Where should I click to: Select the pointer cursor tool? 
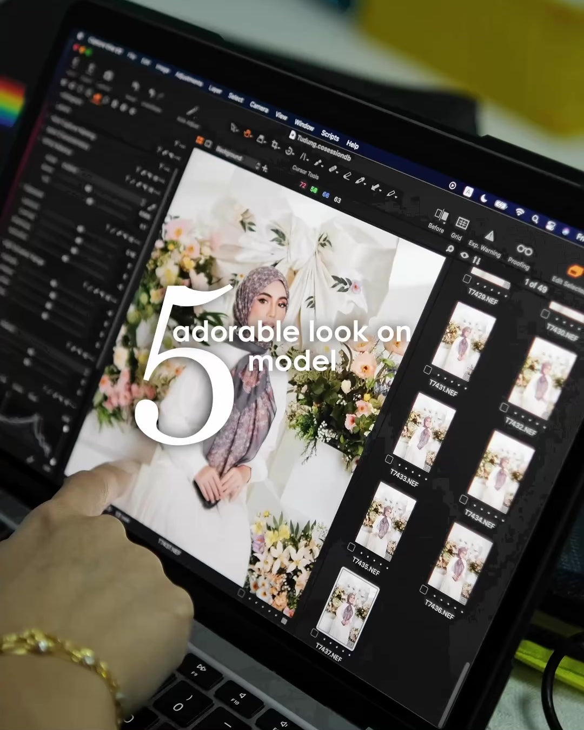(x=235, y=128)
